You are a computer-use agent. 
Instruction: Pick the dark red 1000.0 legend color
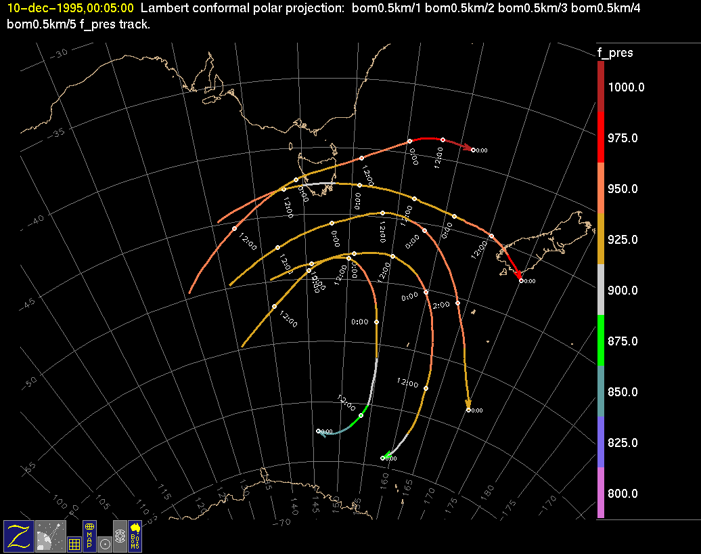click(601, 87)
